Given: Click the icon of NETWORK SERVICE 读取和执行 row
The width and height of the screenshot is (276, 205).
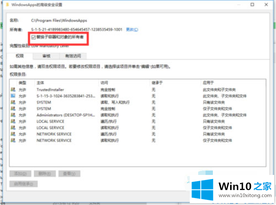Looking at the screenshot, I should (13, 140).
